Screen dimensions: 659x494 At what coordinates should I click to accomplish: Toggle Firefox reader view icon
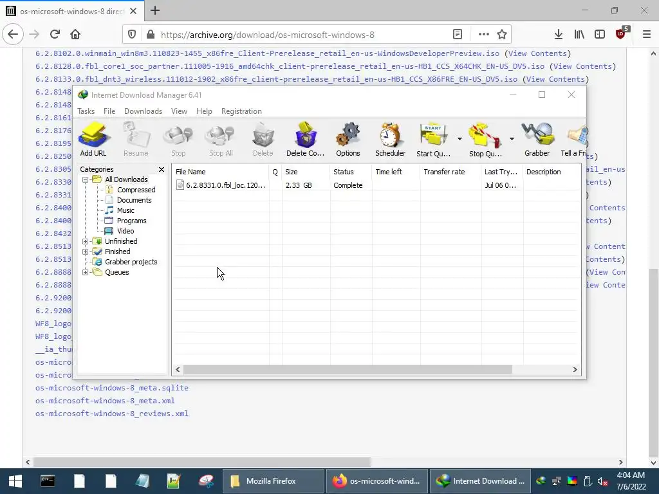pos(458,35)
